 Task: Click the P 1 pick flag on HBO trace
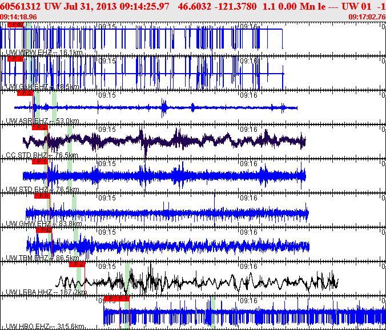(122, 299)
